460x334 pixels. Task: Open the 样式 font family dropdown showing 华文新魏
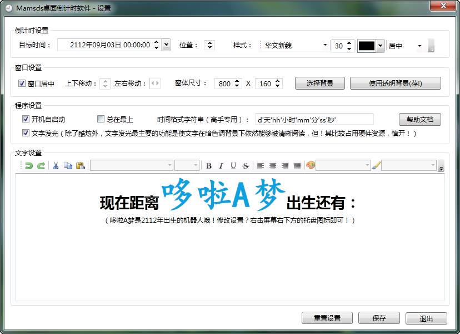click(326, 45)
